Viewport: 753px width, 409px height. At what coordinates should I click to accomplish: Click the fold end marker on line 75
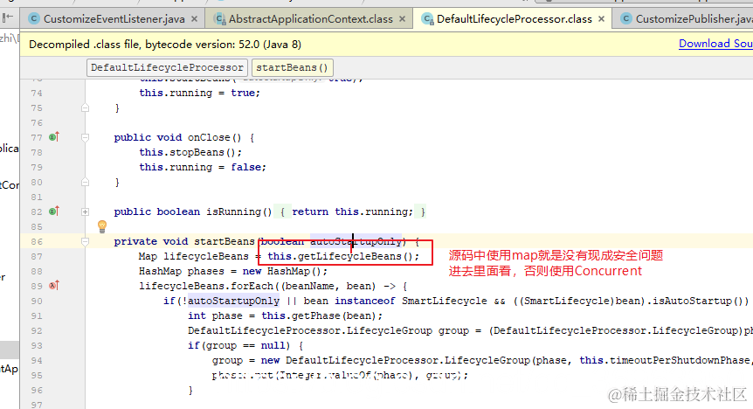tap(85, 107)
